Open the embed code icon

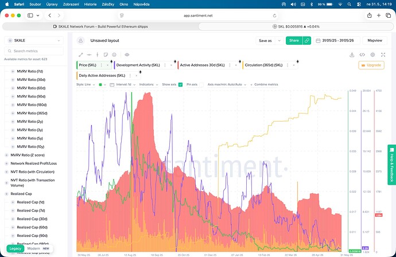tap(362, 54)
